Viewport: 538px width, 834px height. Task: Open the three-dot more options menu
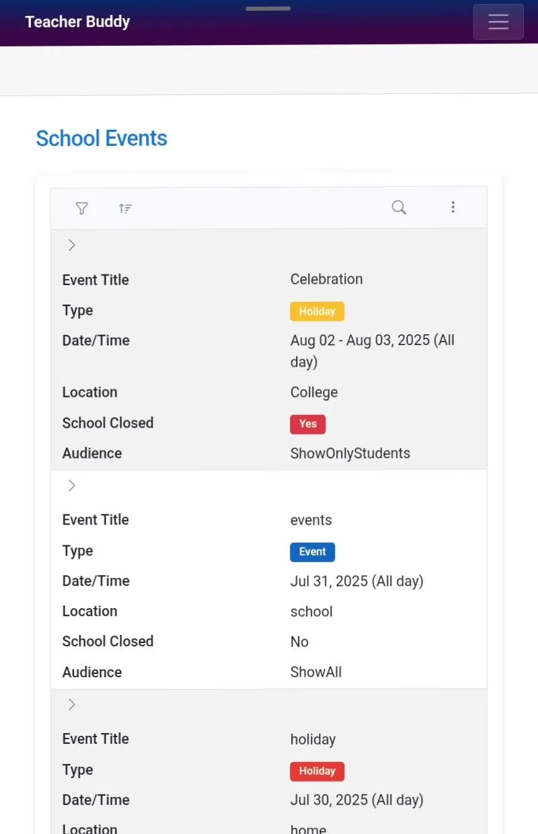[x=453, y=207]
